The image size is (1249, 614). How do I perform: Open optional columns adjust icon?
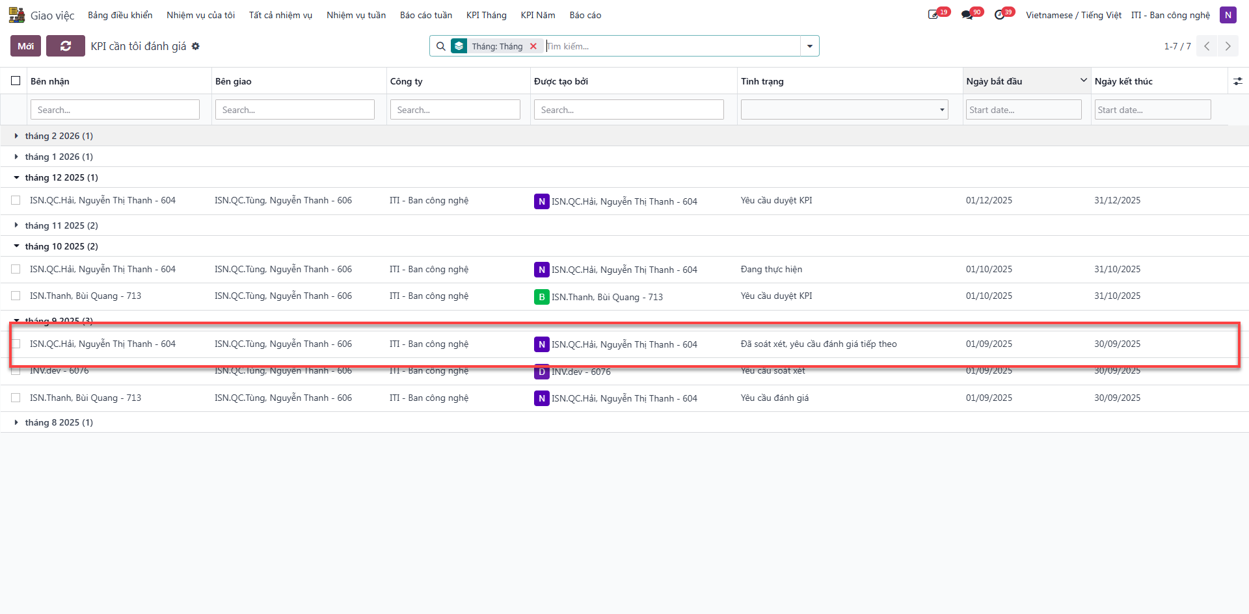coord(1238,81)
